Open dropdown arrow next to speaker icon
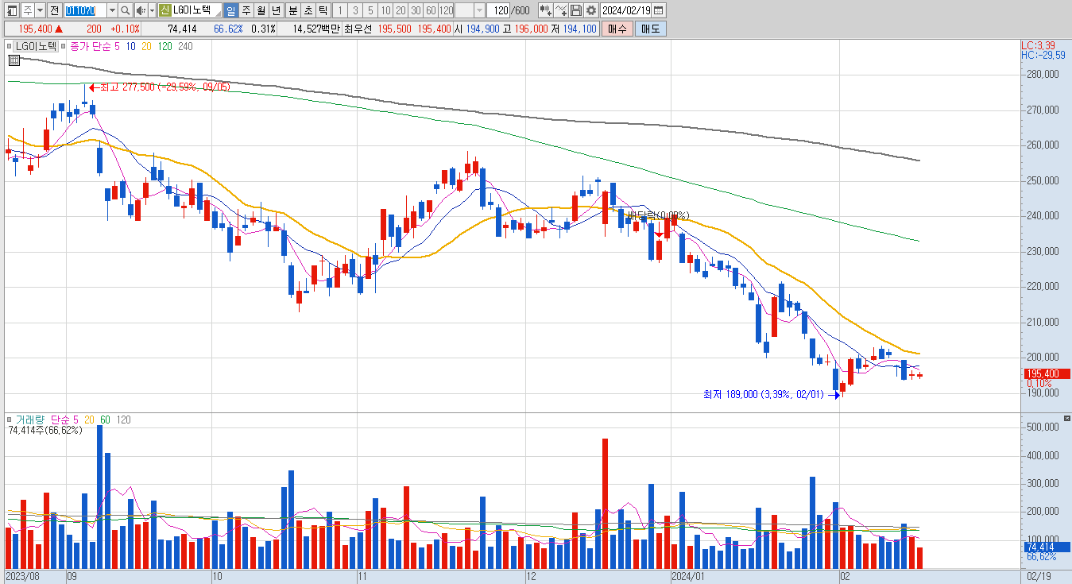 152,10
